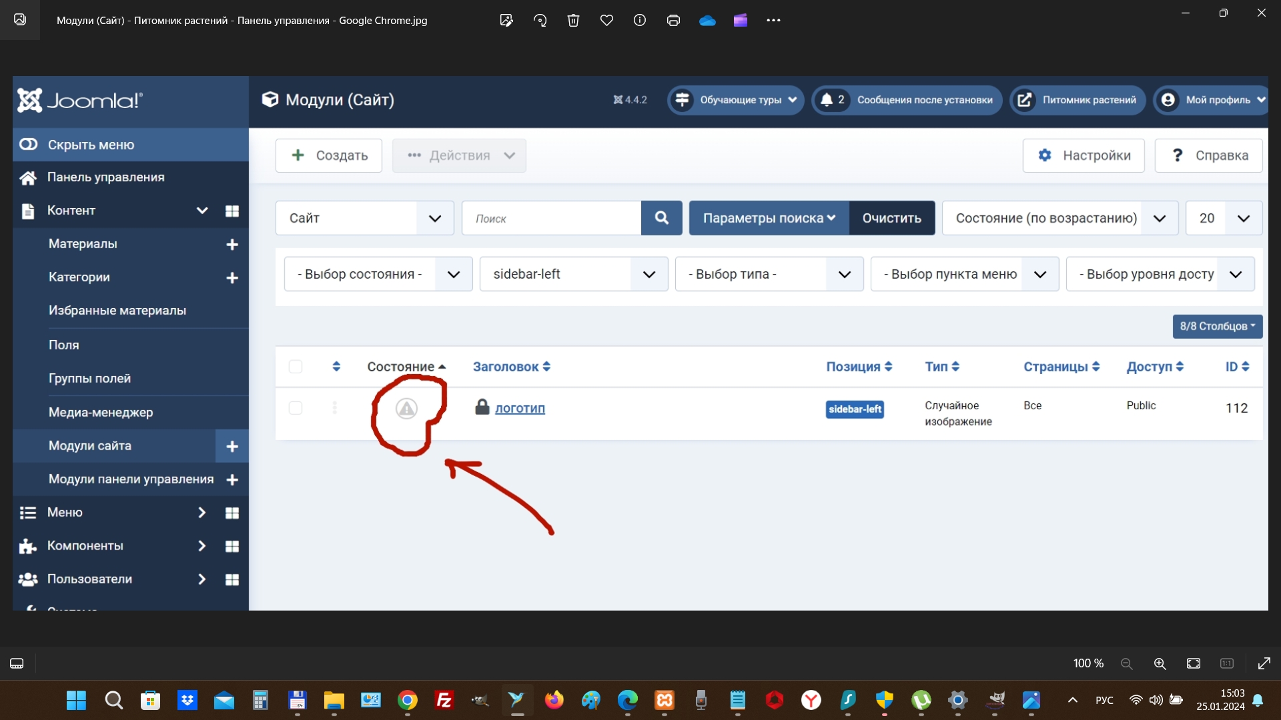Click plus icon next to Материалы
The image size is (1281, 720).
[x=232, y=245]
